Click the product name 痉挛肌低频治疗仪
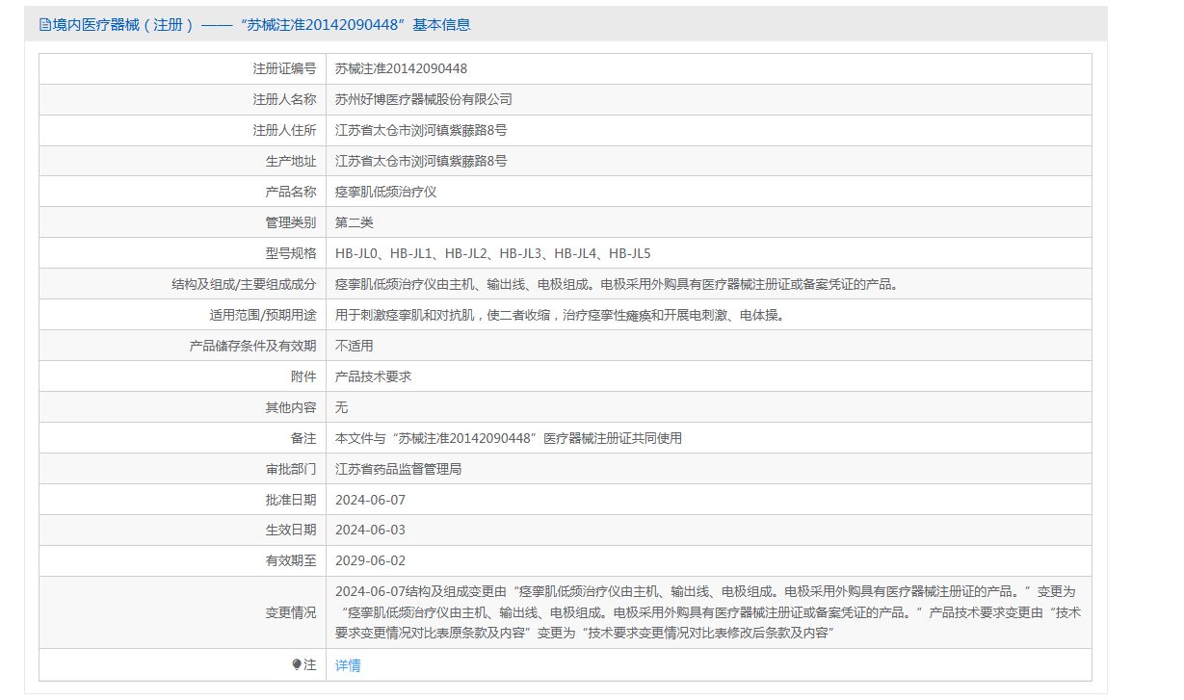1184x700 pixels. 386,192
